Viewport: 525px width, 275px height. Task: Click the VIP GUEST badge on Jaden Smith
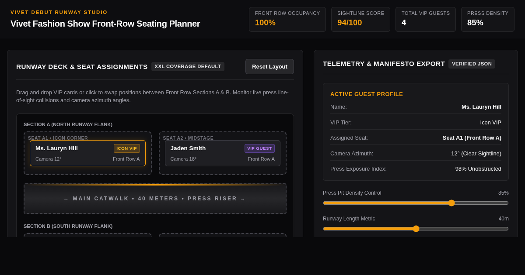tap(259, 148)
